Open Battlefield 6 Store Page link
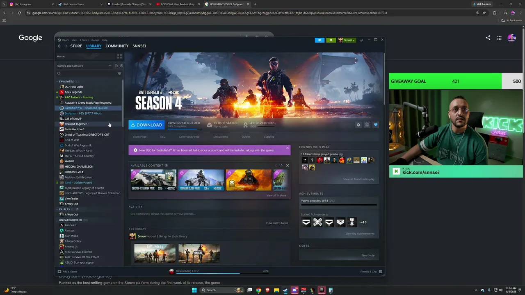The image size is (525, 295). 139,137
